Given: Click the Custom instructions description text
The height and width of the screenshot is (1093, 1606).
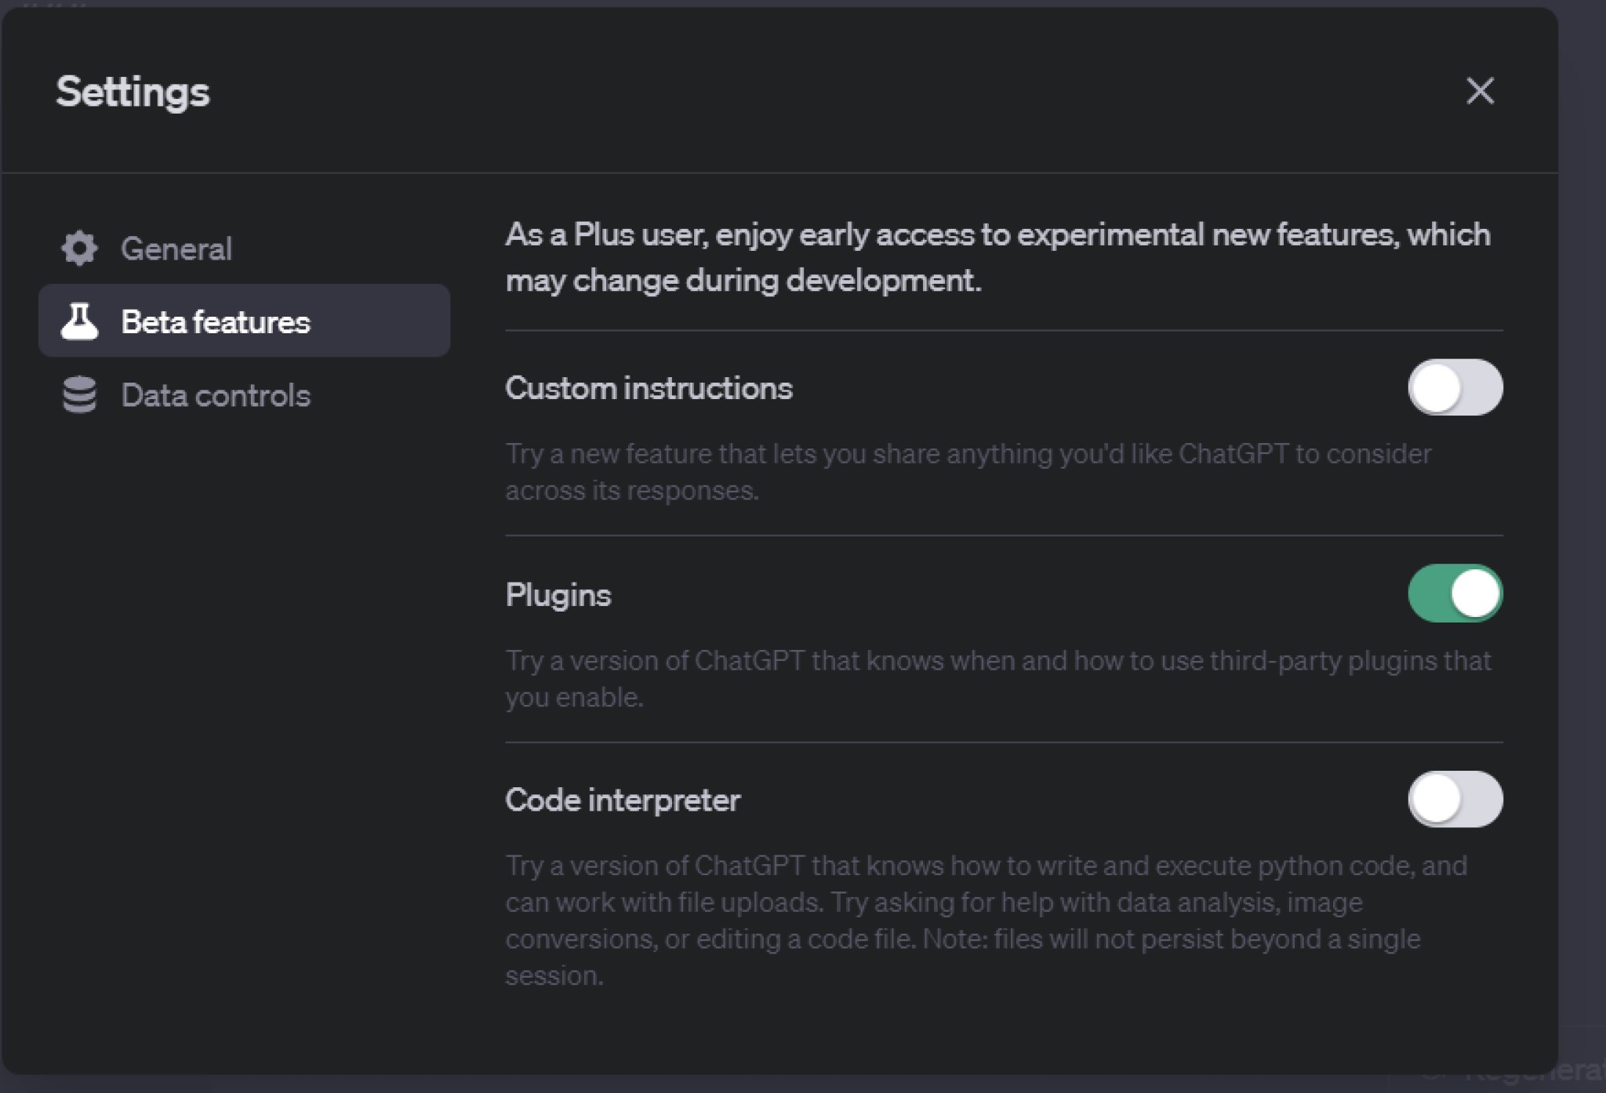Looking at the screenshot, I should pyautogui.click(x=966, y=470).
